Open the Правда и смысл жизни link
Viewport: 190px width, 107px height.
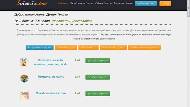pyautogui.click(x=51, y=93)
